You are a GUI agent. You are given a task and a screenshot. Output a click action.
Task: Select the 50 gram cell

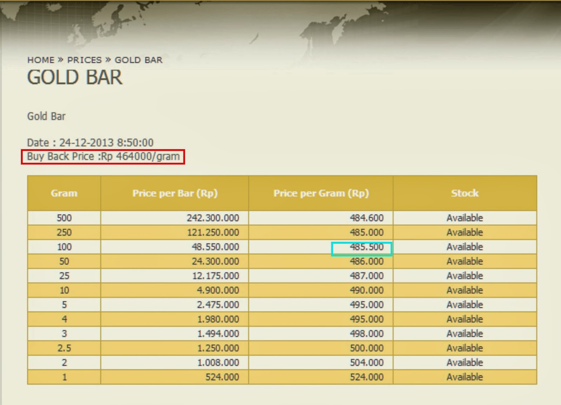point(64,261)
